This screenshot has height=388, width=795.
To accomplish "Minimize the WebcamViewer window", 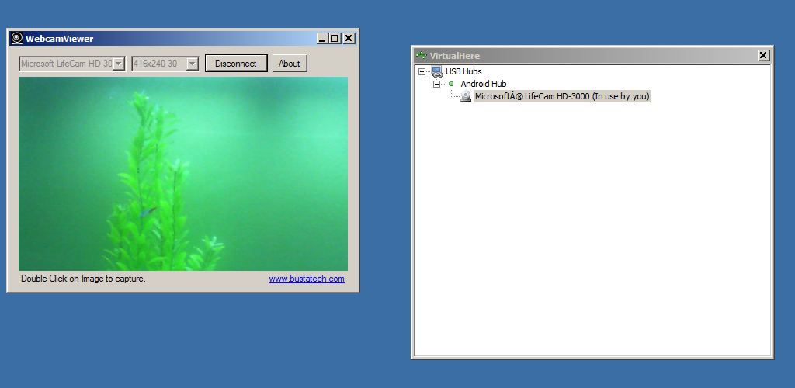I will coord(322,39).
